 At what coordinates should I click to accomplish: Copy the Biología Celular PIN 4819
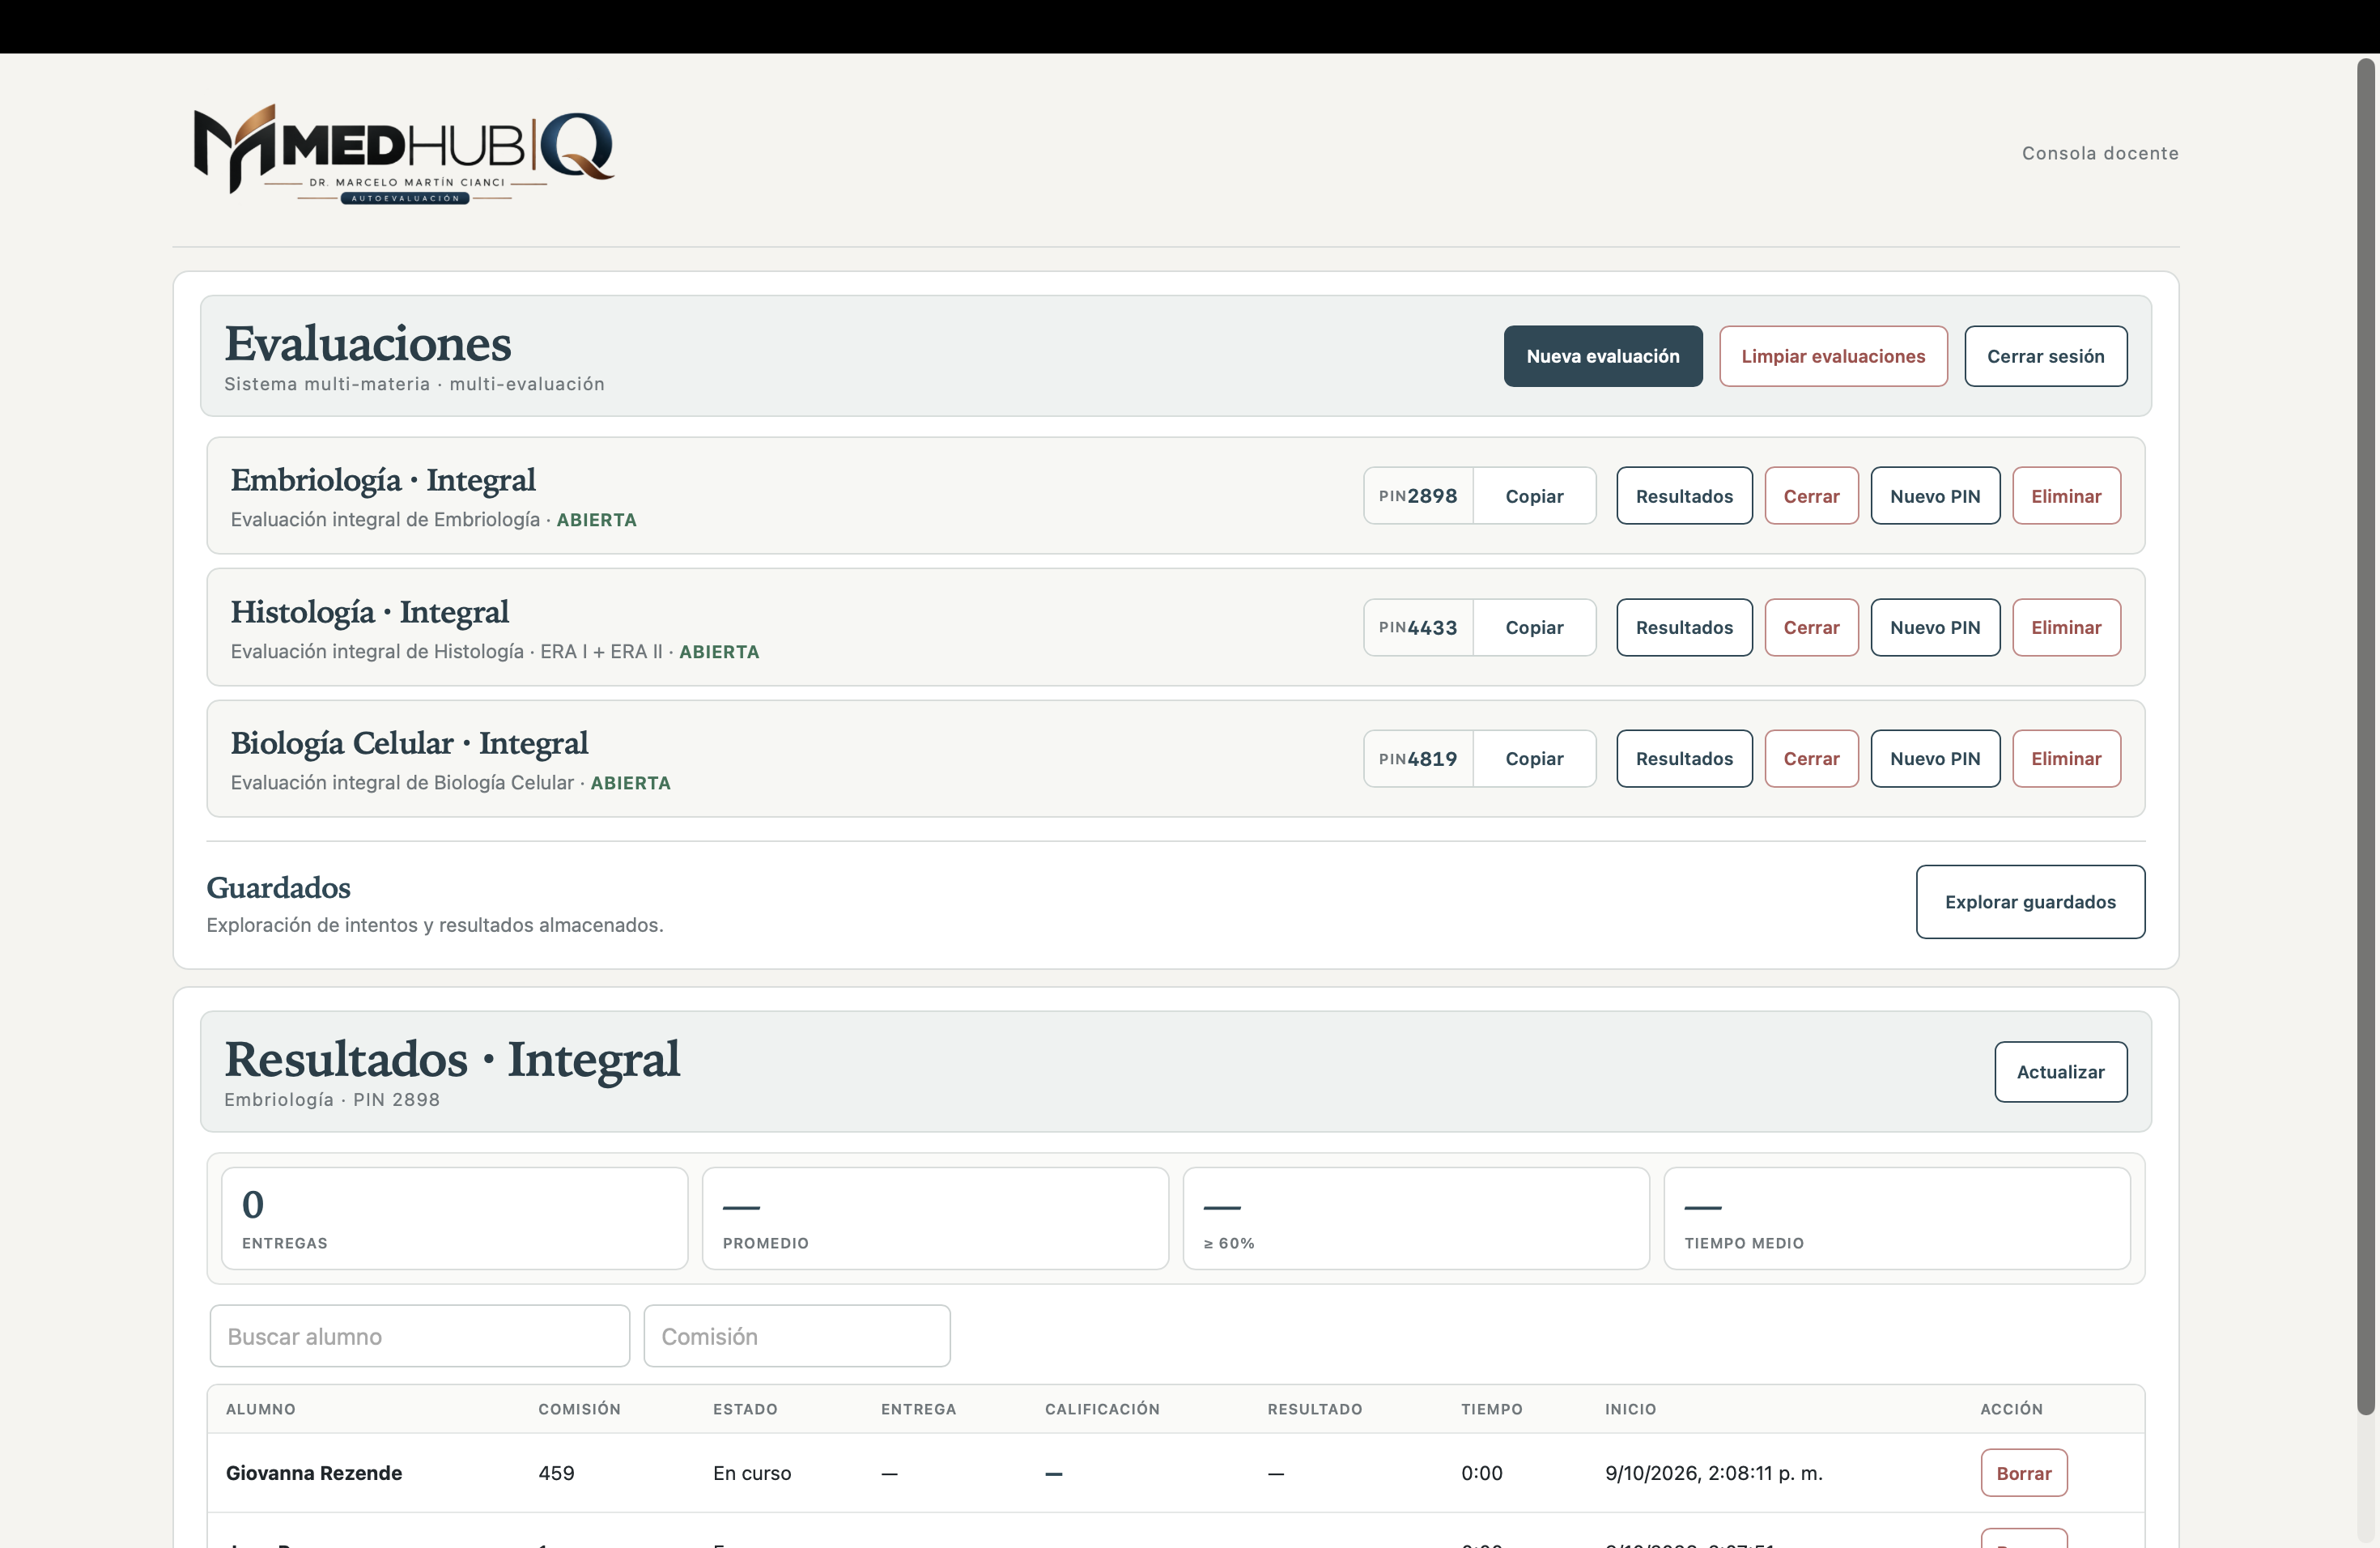pos(1534,758)
